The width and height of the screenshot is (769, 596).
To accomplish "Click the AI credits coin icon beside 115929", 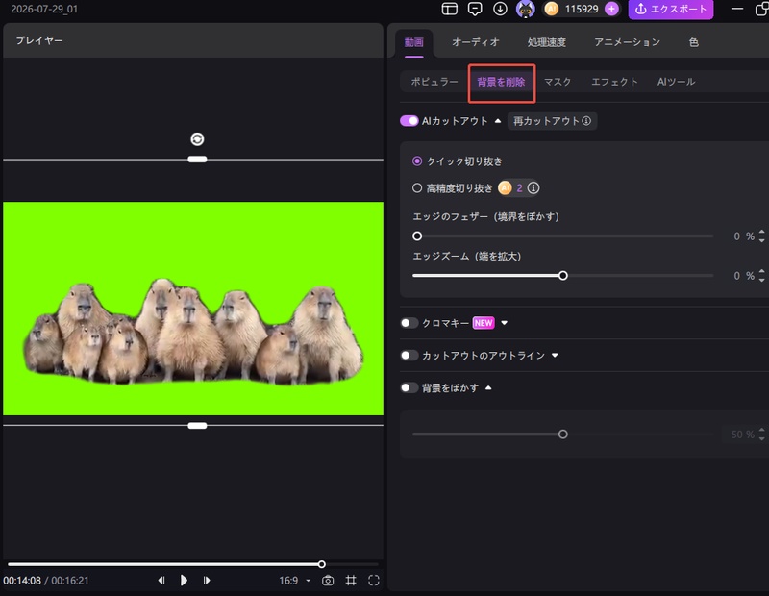I will 551,9.
